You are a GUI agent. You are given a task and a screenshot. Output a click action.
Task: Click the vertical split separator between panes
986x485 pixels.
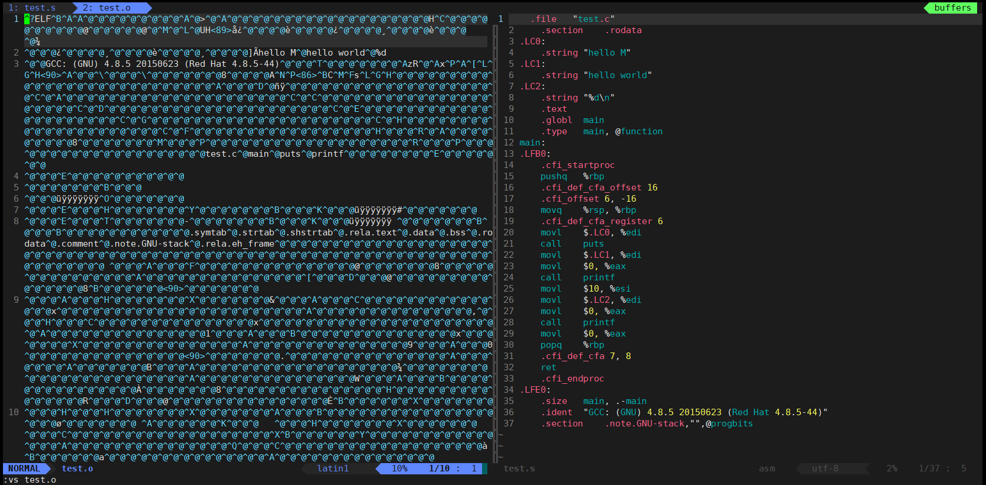coord(495,238)
